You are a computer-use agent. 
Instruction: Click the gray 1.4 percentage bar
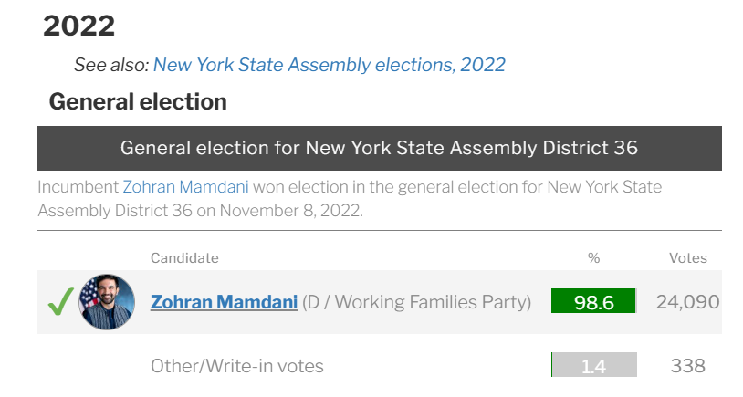(594, 366)
